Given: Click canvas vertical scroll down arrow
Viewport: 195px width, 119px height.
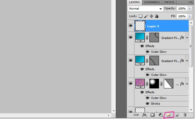Looking at the screenshot, I should click(114, 111).
